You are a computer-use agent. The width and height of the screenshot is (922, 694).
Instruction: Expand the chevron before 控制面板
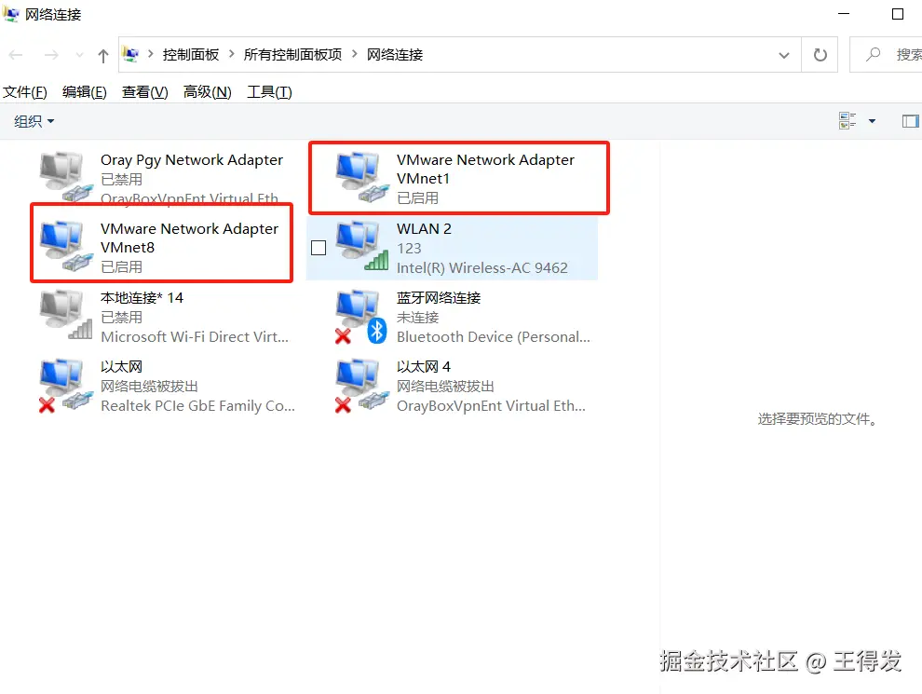151,54
